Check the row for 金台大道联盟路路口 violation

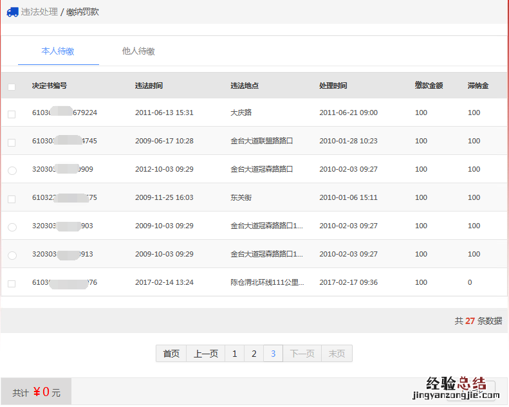pos(12,142)
